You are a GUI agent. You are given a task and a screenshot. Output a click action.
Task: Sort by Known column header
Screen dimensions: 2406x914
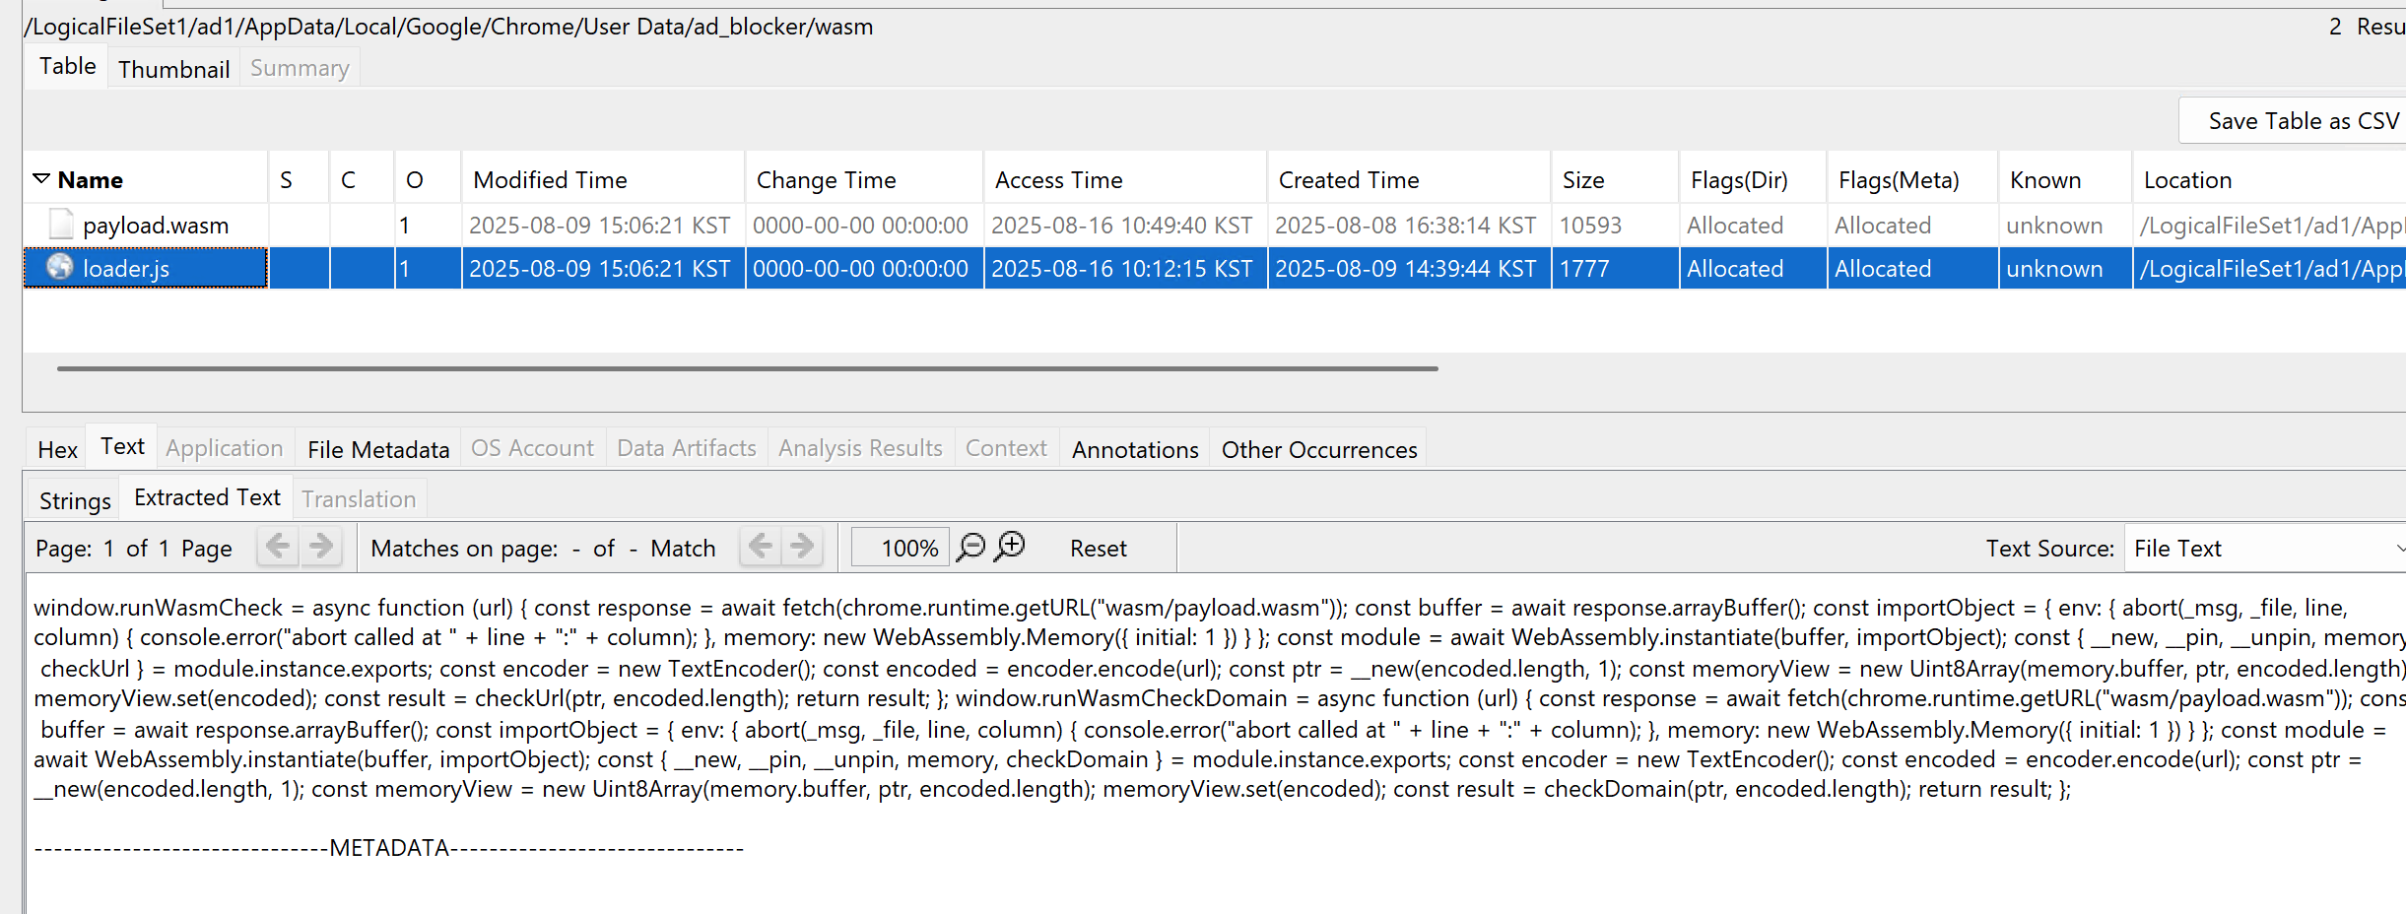pyautogui.click(x=2065, y=179)
